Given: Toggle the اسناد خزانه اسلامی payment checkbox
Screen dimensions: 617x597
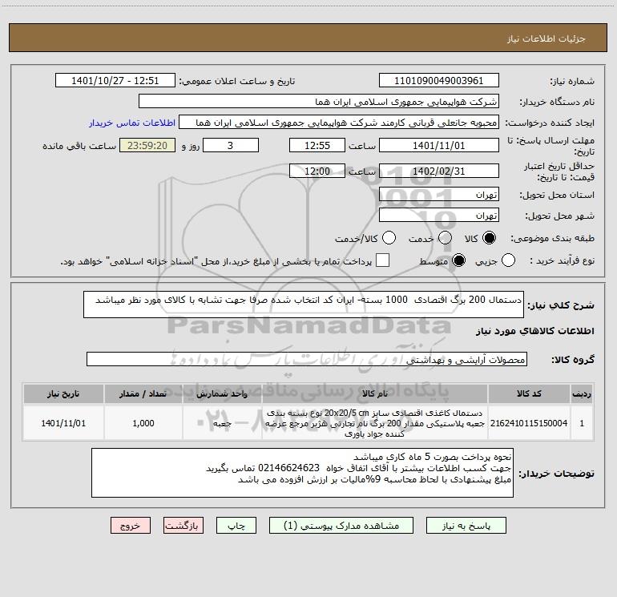Looking at the screenshot, I should click(382, 260).
